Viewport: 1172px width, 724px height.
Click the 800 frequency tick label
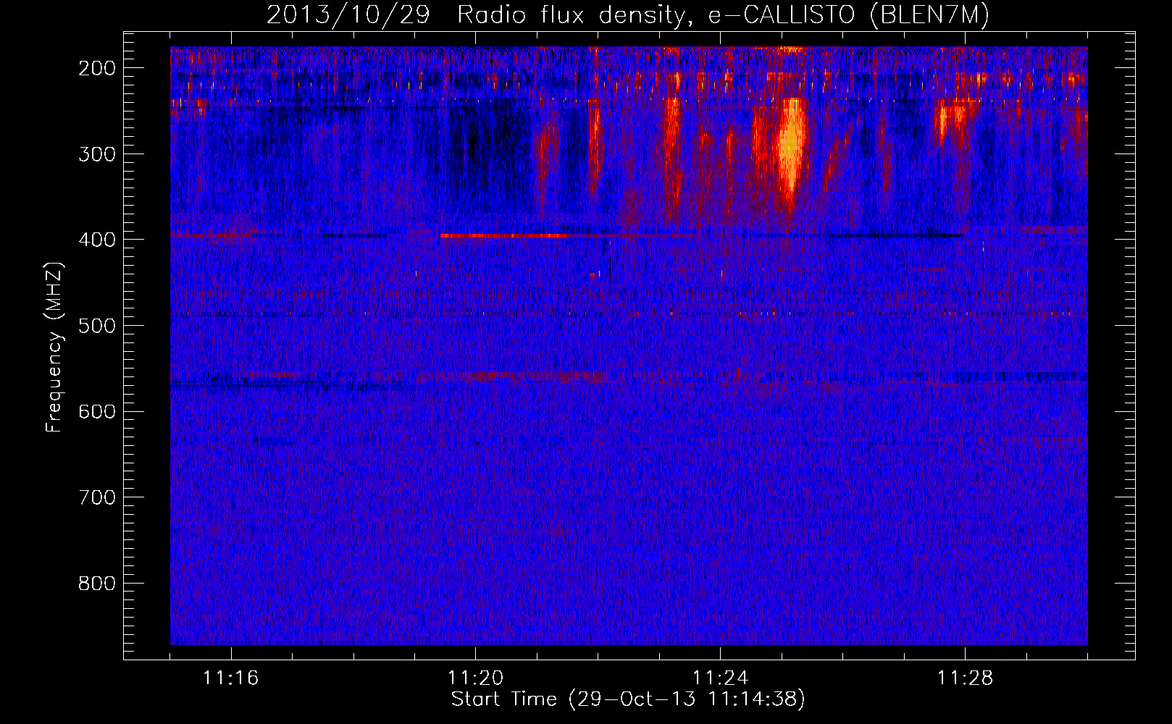97,584
